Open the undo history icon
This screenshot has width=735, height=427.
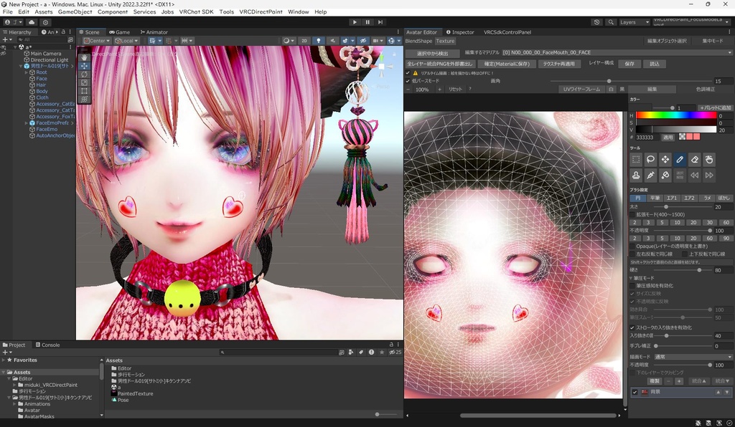tap(596, 22)
